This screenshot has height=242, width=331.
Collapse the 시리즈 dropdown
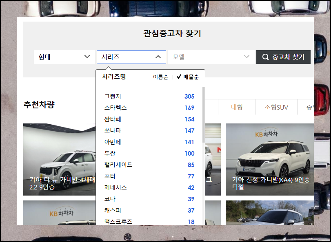[x=131, y=57]
